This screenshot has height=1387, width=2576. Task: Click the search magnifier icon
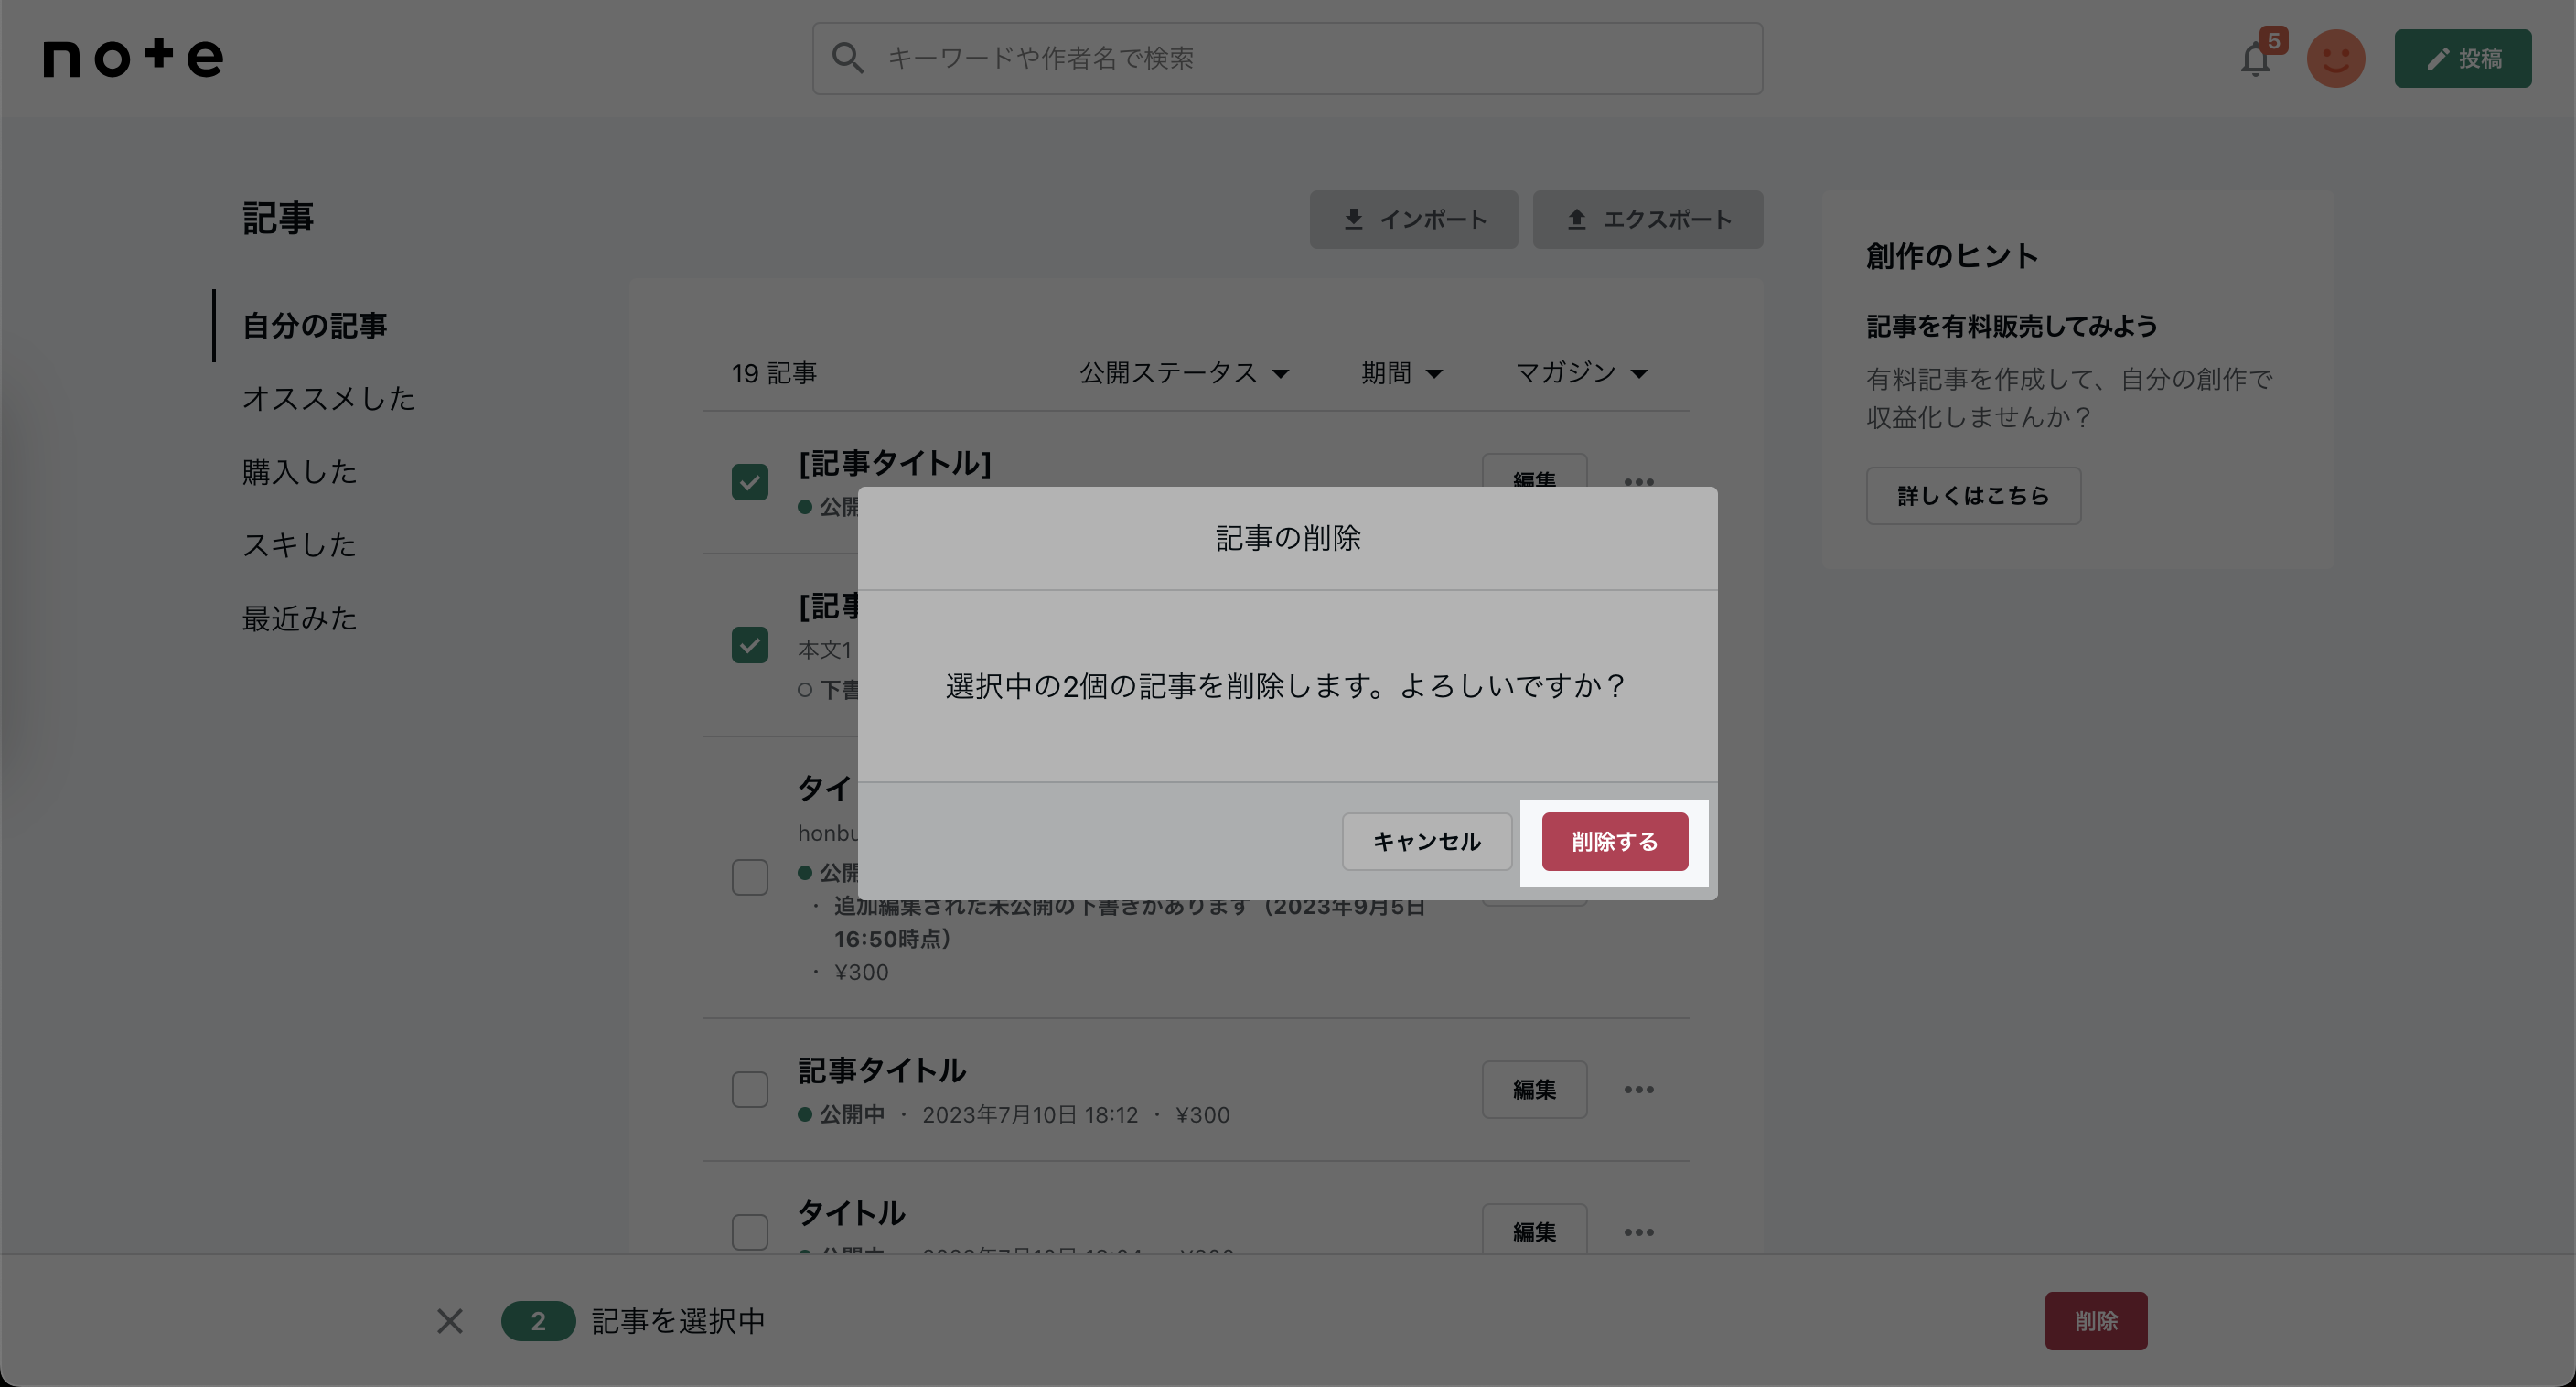[x=847, y=58]
